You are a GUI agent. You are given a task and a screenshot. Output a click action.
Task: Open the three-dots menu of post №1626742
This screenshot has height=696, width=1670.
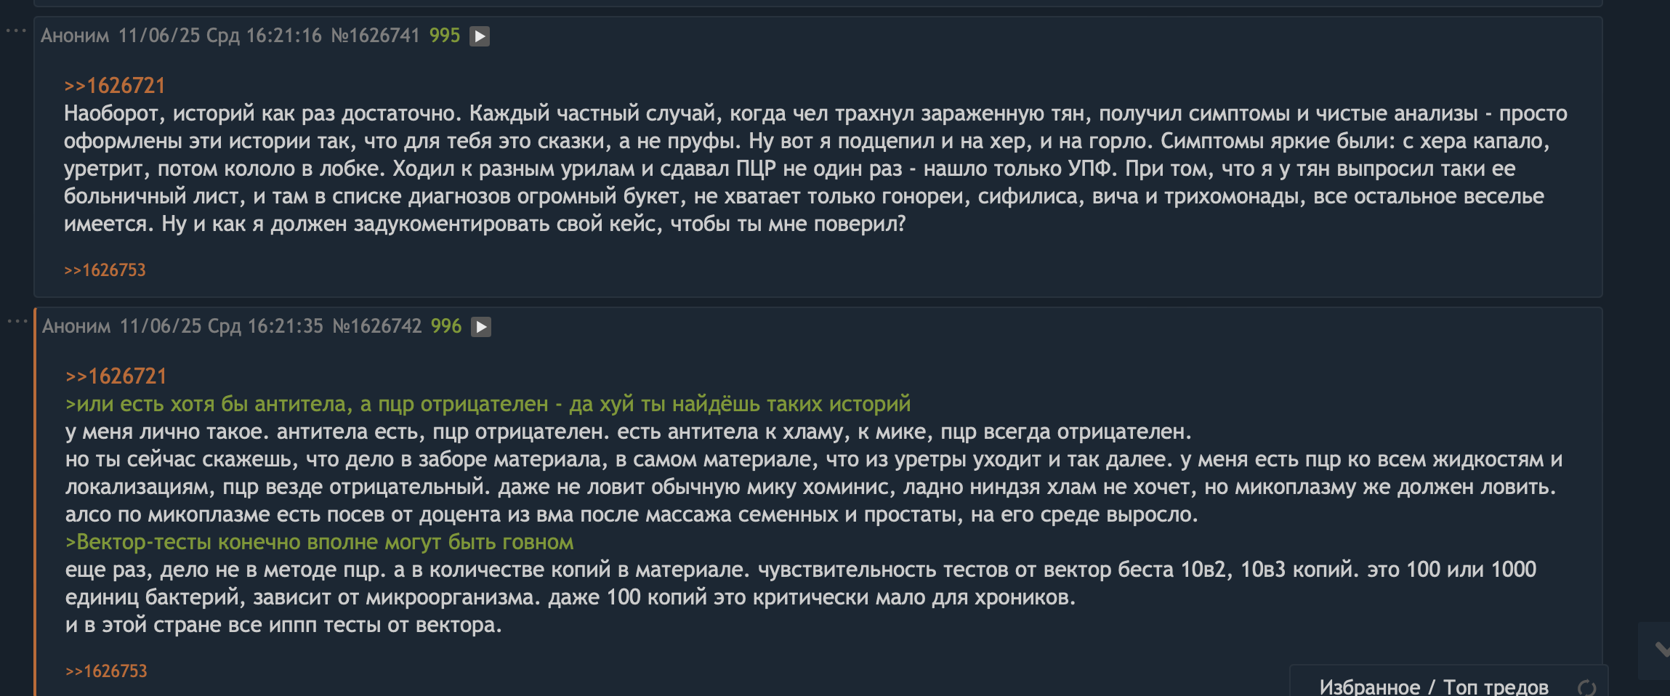tap(17, 322)
